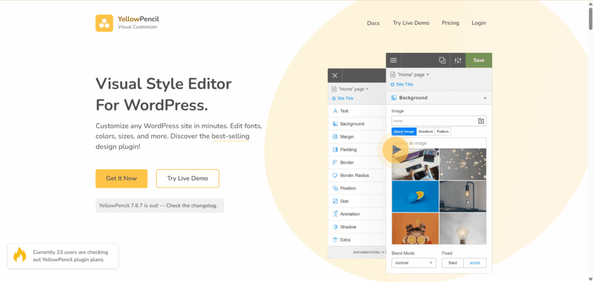Click the Size property icon
The width and height of the screenshot is (593, 282).
(335, 201)
